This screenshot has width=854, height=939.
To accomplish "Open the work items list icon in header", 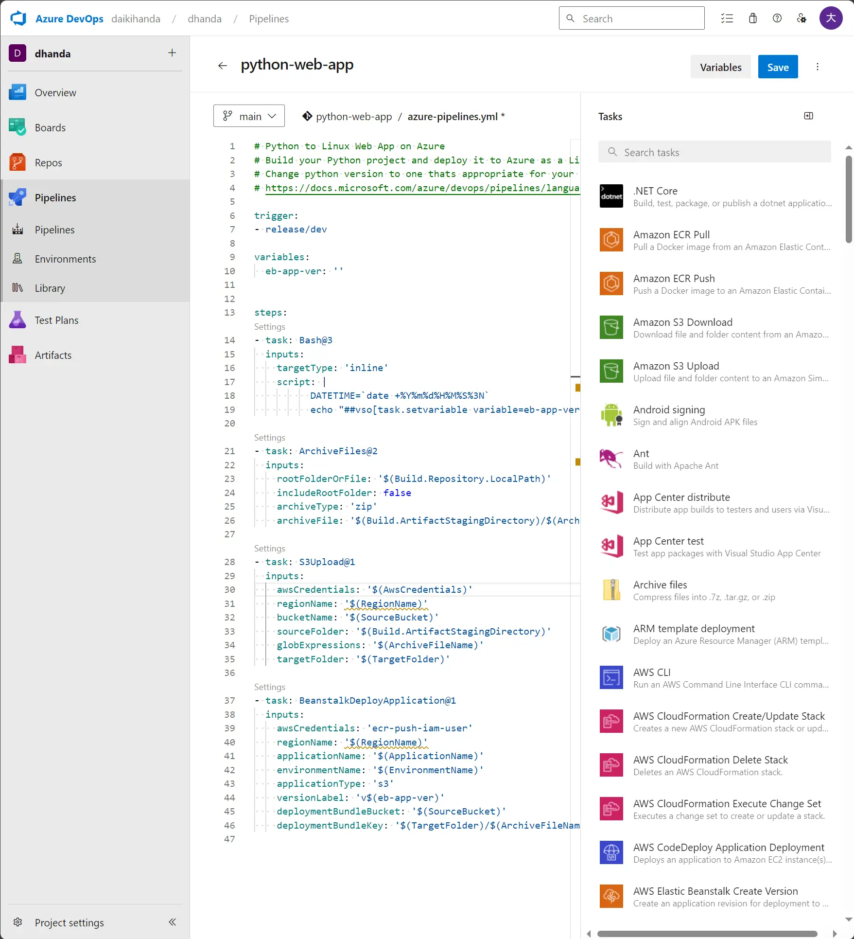I will [727, 18].
